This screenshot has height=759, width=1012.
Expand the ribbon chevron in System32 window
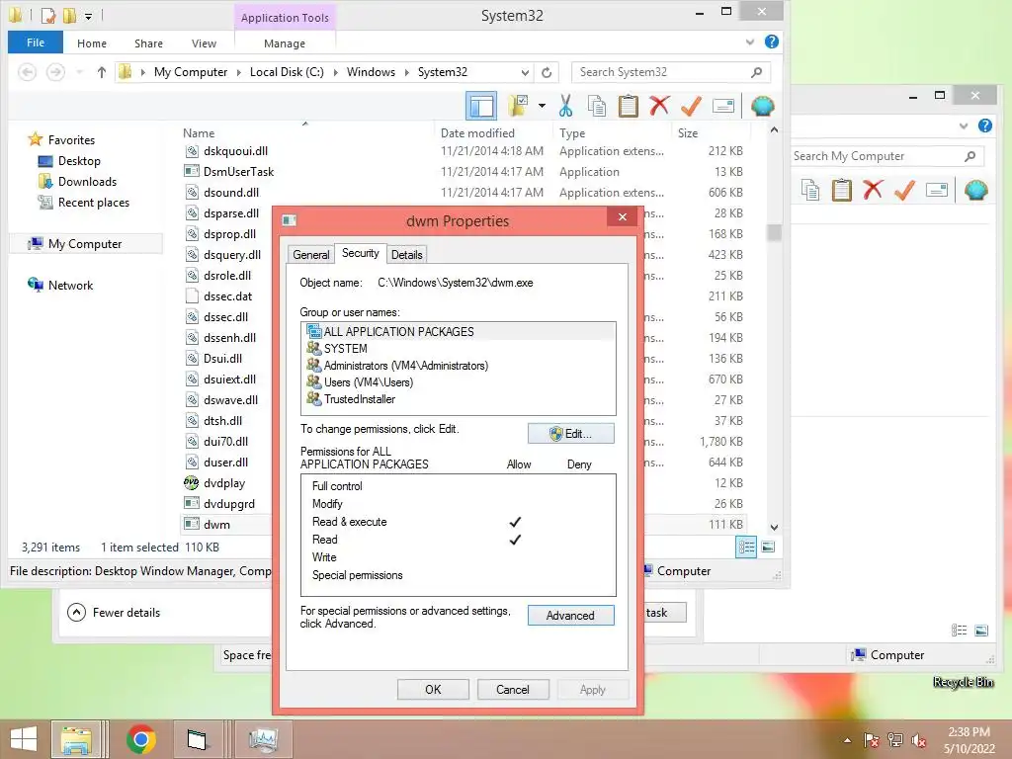click(x=750, y=42)
